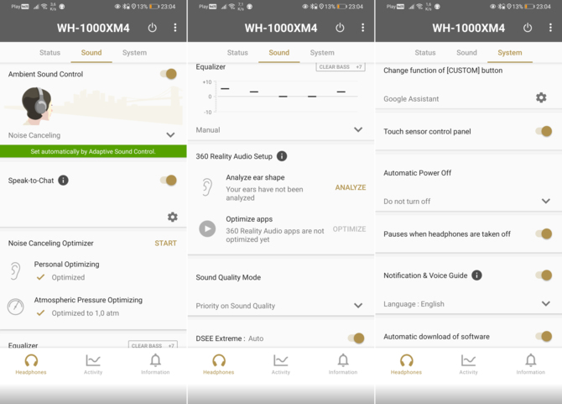Toggle Notification & Voice Guide switch

tap(544, 275)
